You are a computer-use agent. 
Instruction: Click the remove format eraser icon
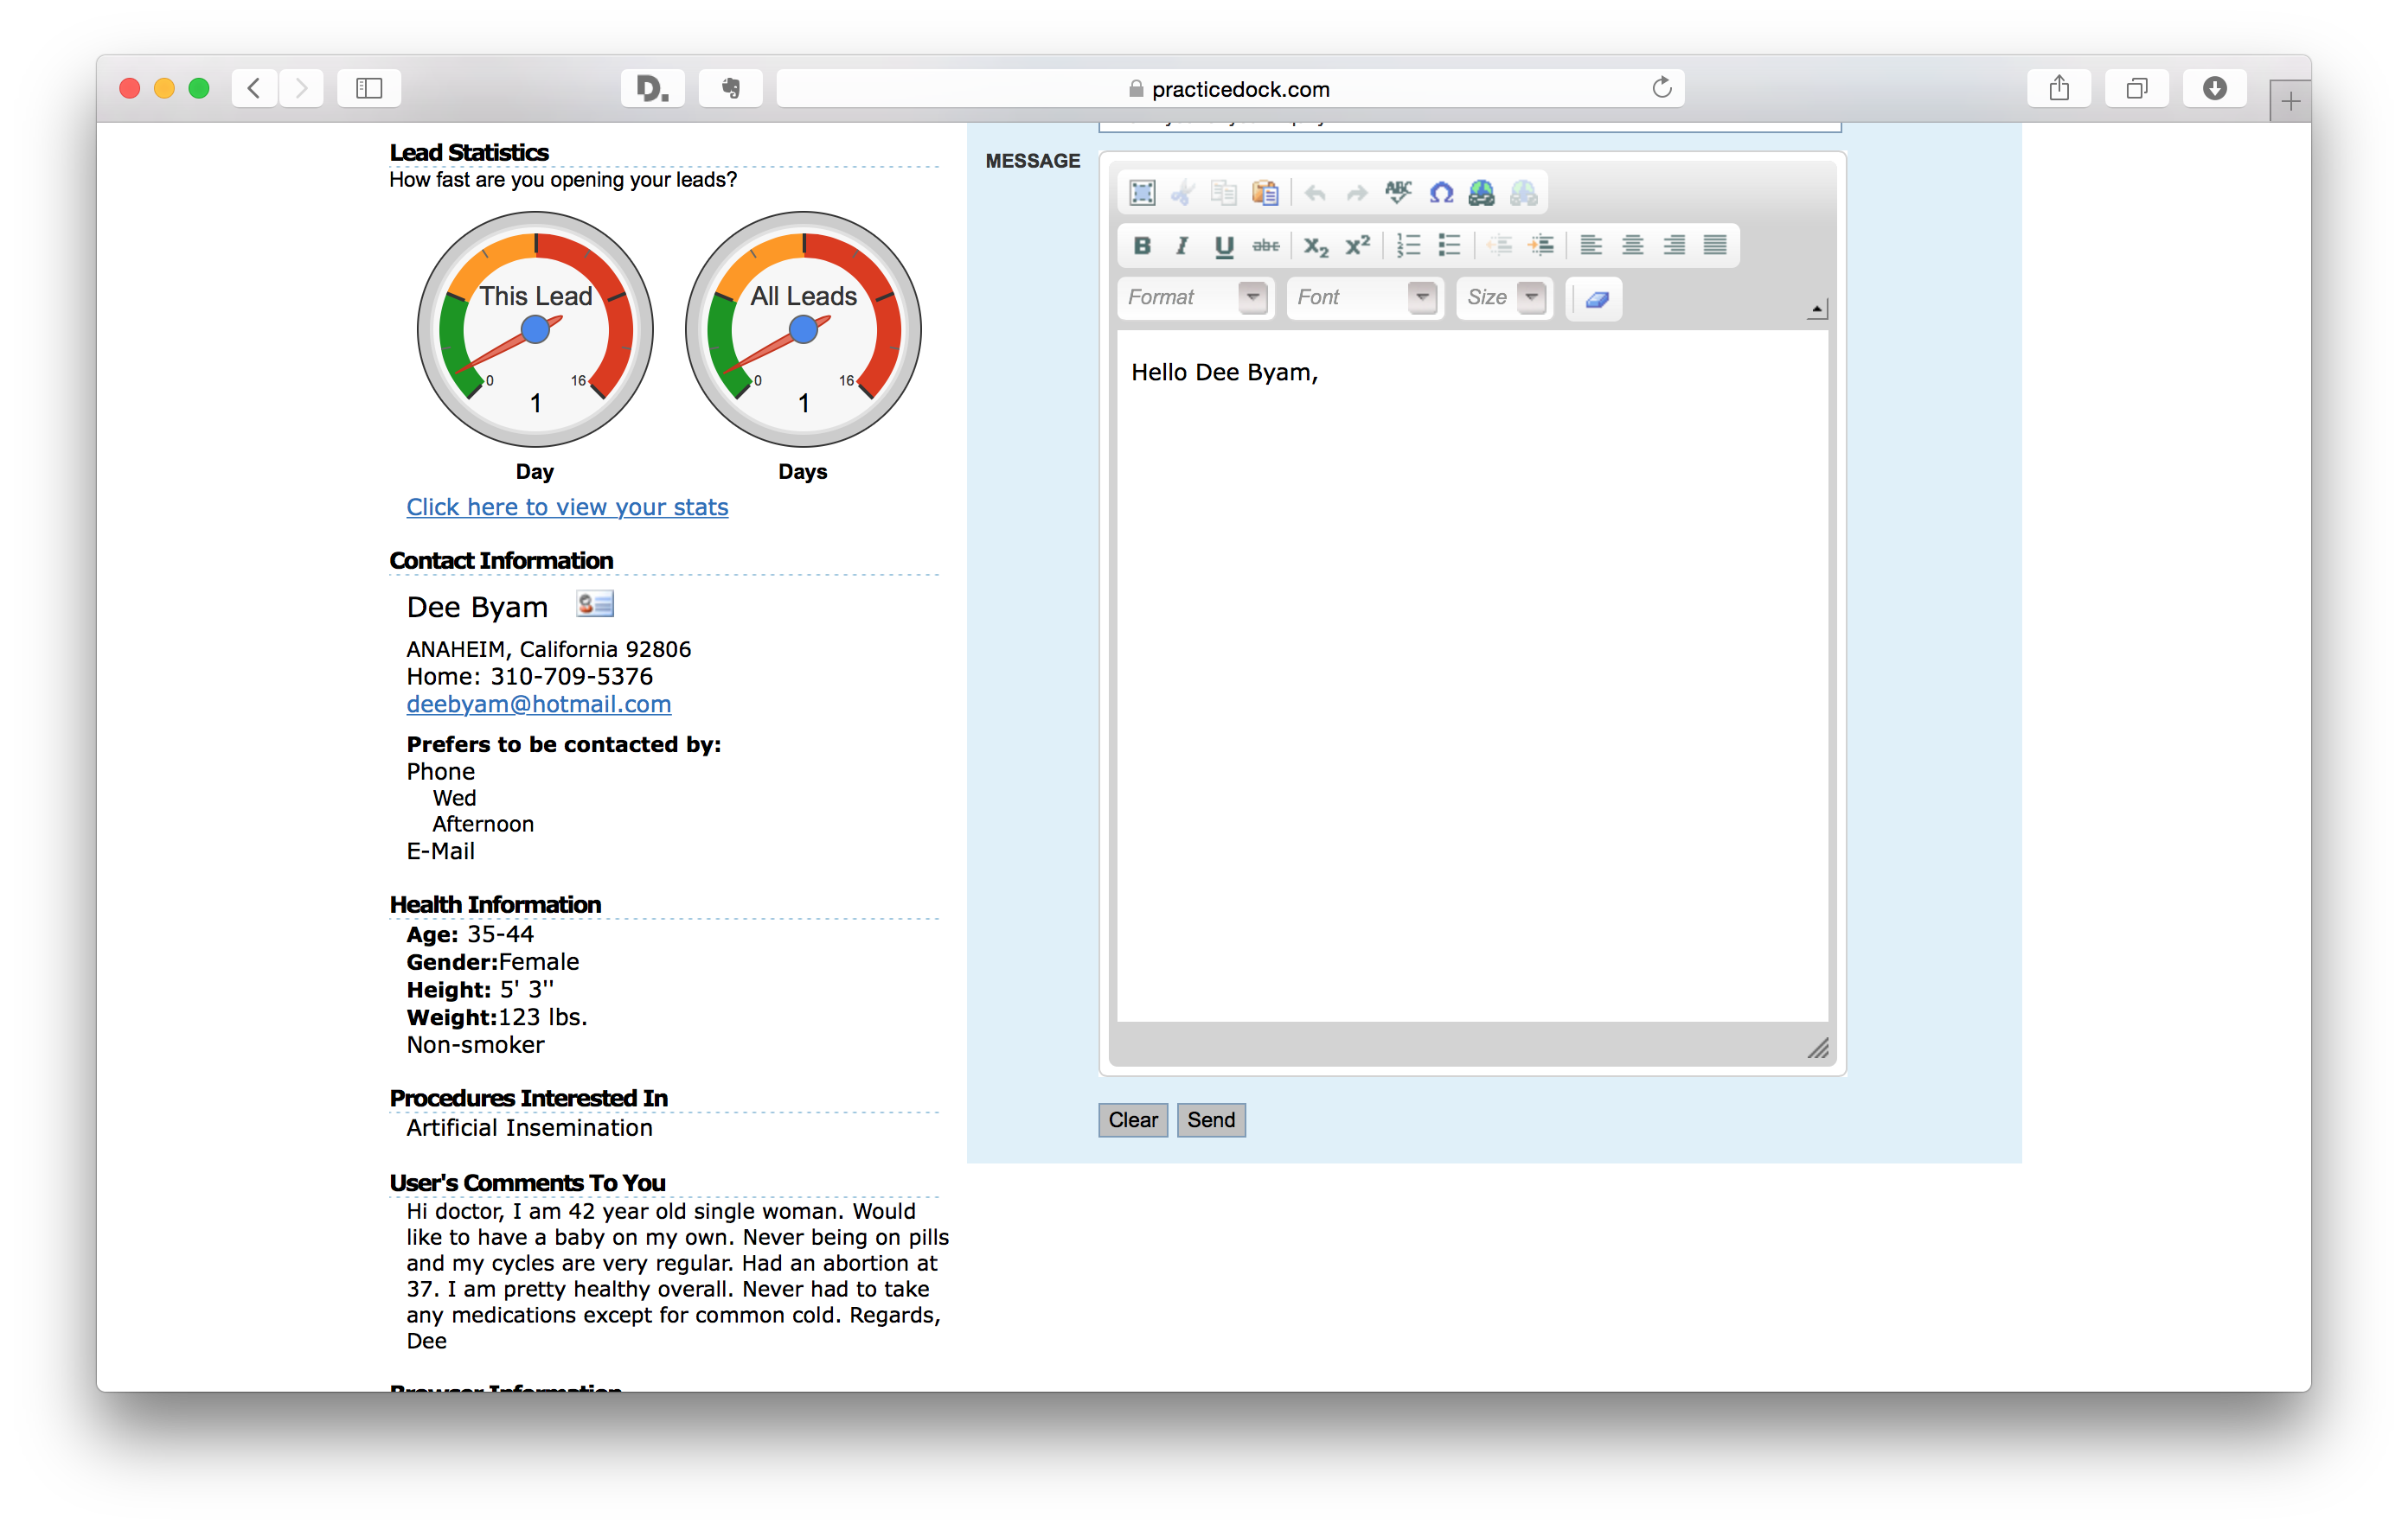tap(1597, 299)
